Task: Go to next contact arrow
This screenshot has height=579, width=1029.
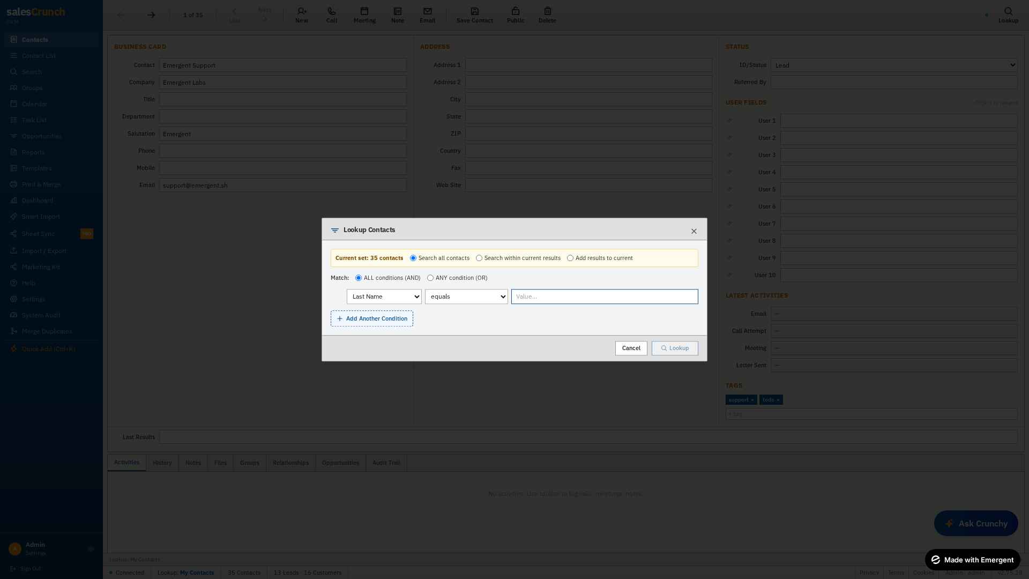Action: click(151, 15)
